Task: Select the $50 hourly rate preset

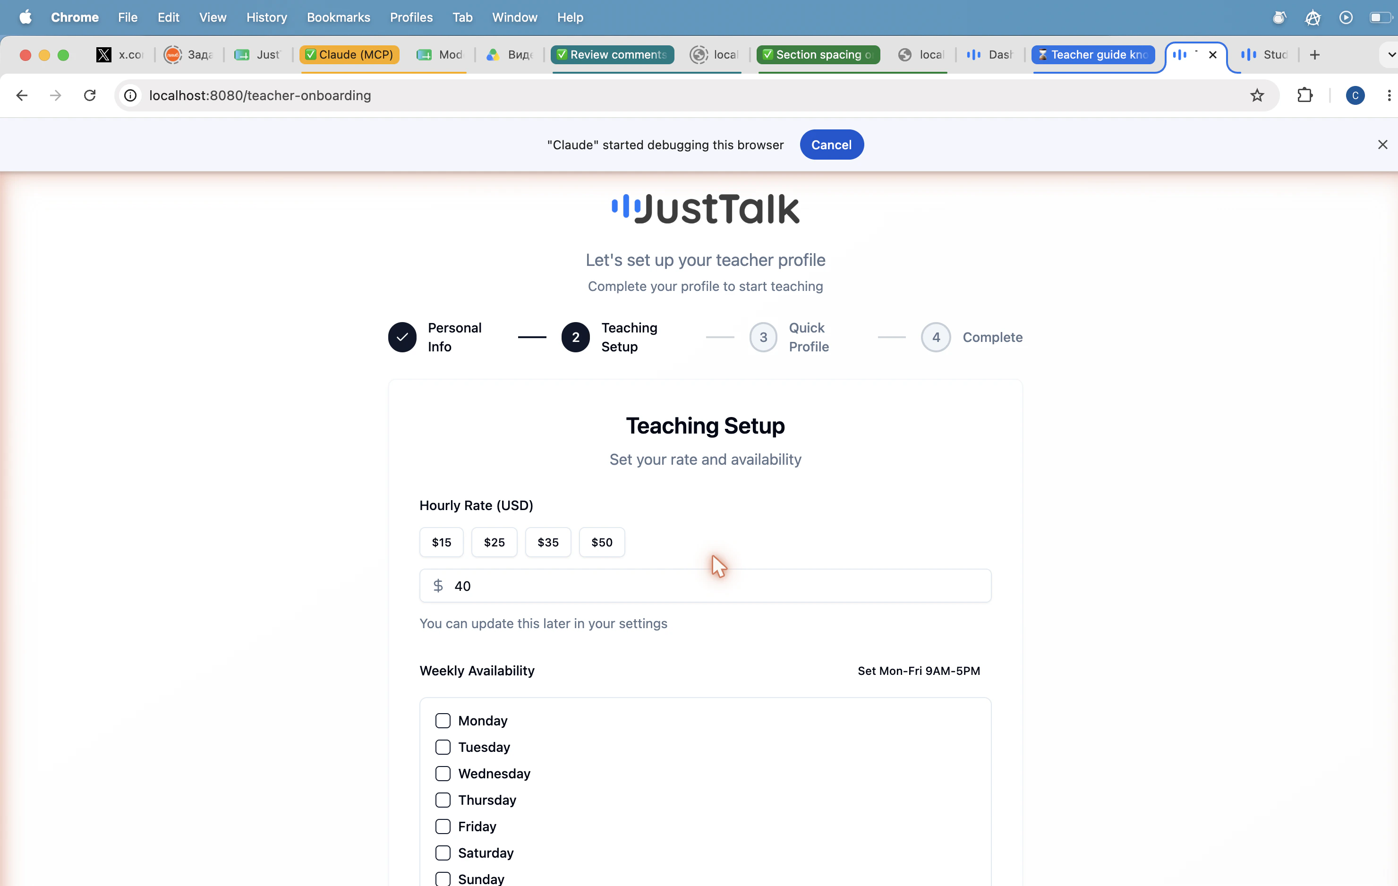Action: pyautogui.click(x=602, y=542)
